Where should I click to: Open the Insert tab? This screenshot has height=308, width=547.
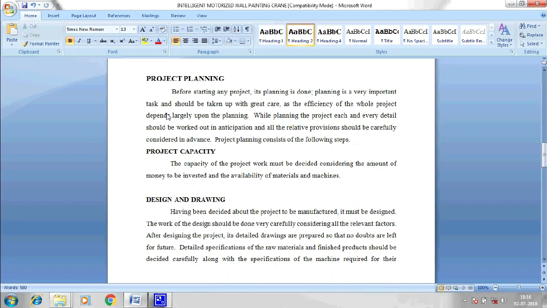tap(53, 16)
